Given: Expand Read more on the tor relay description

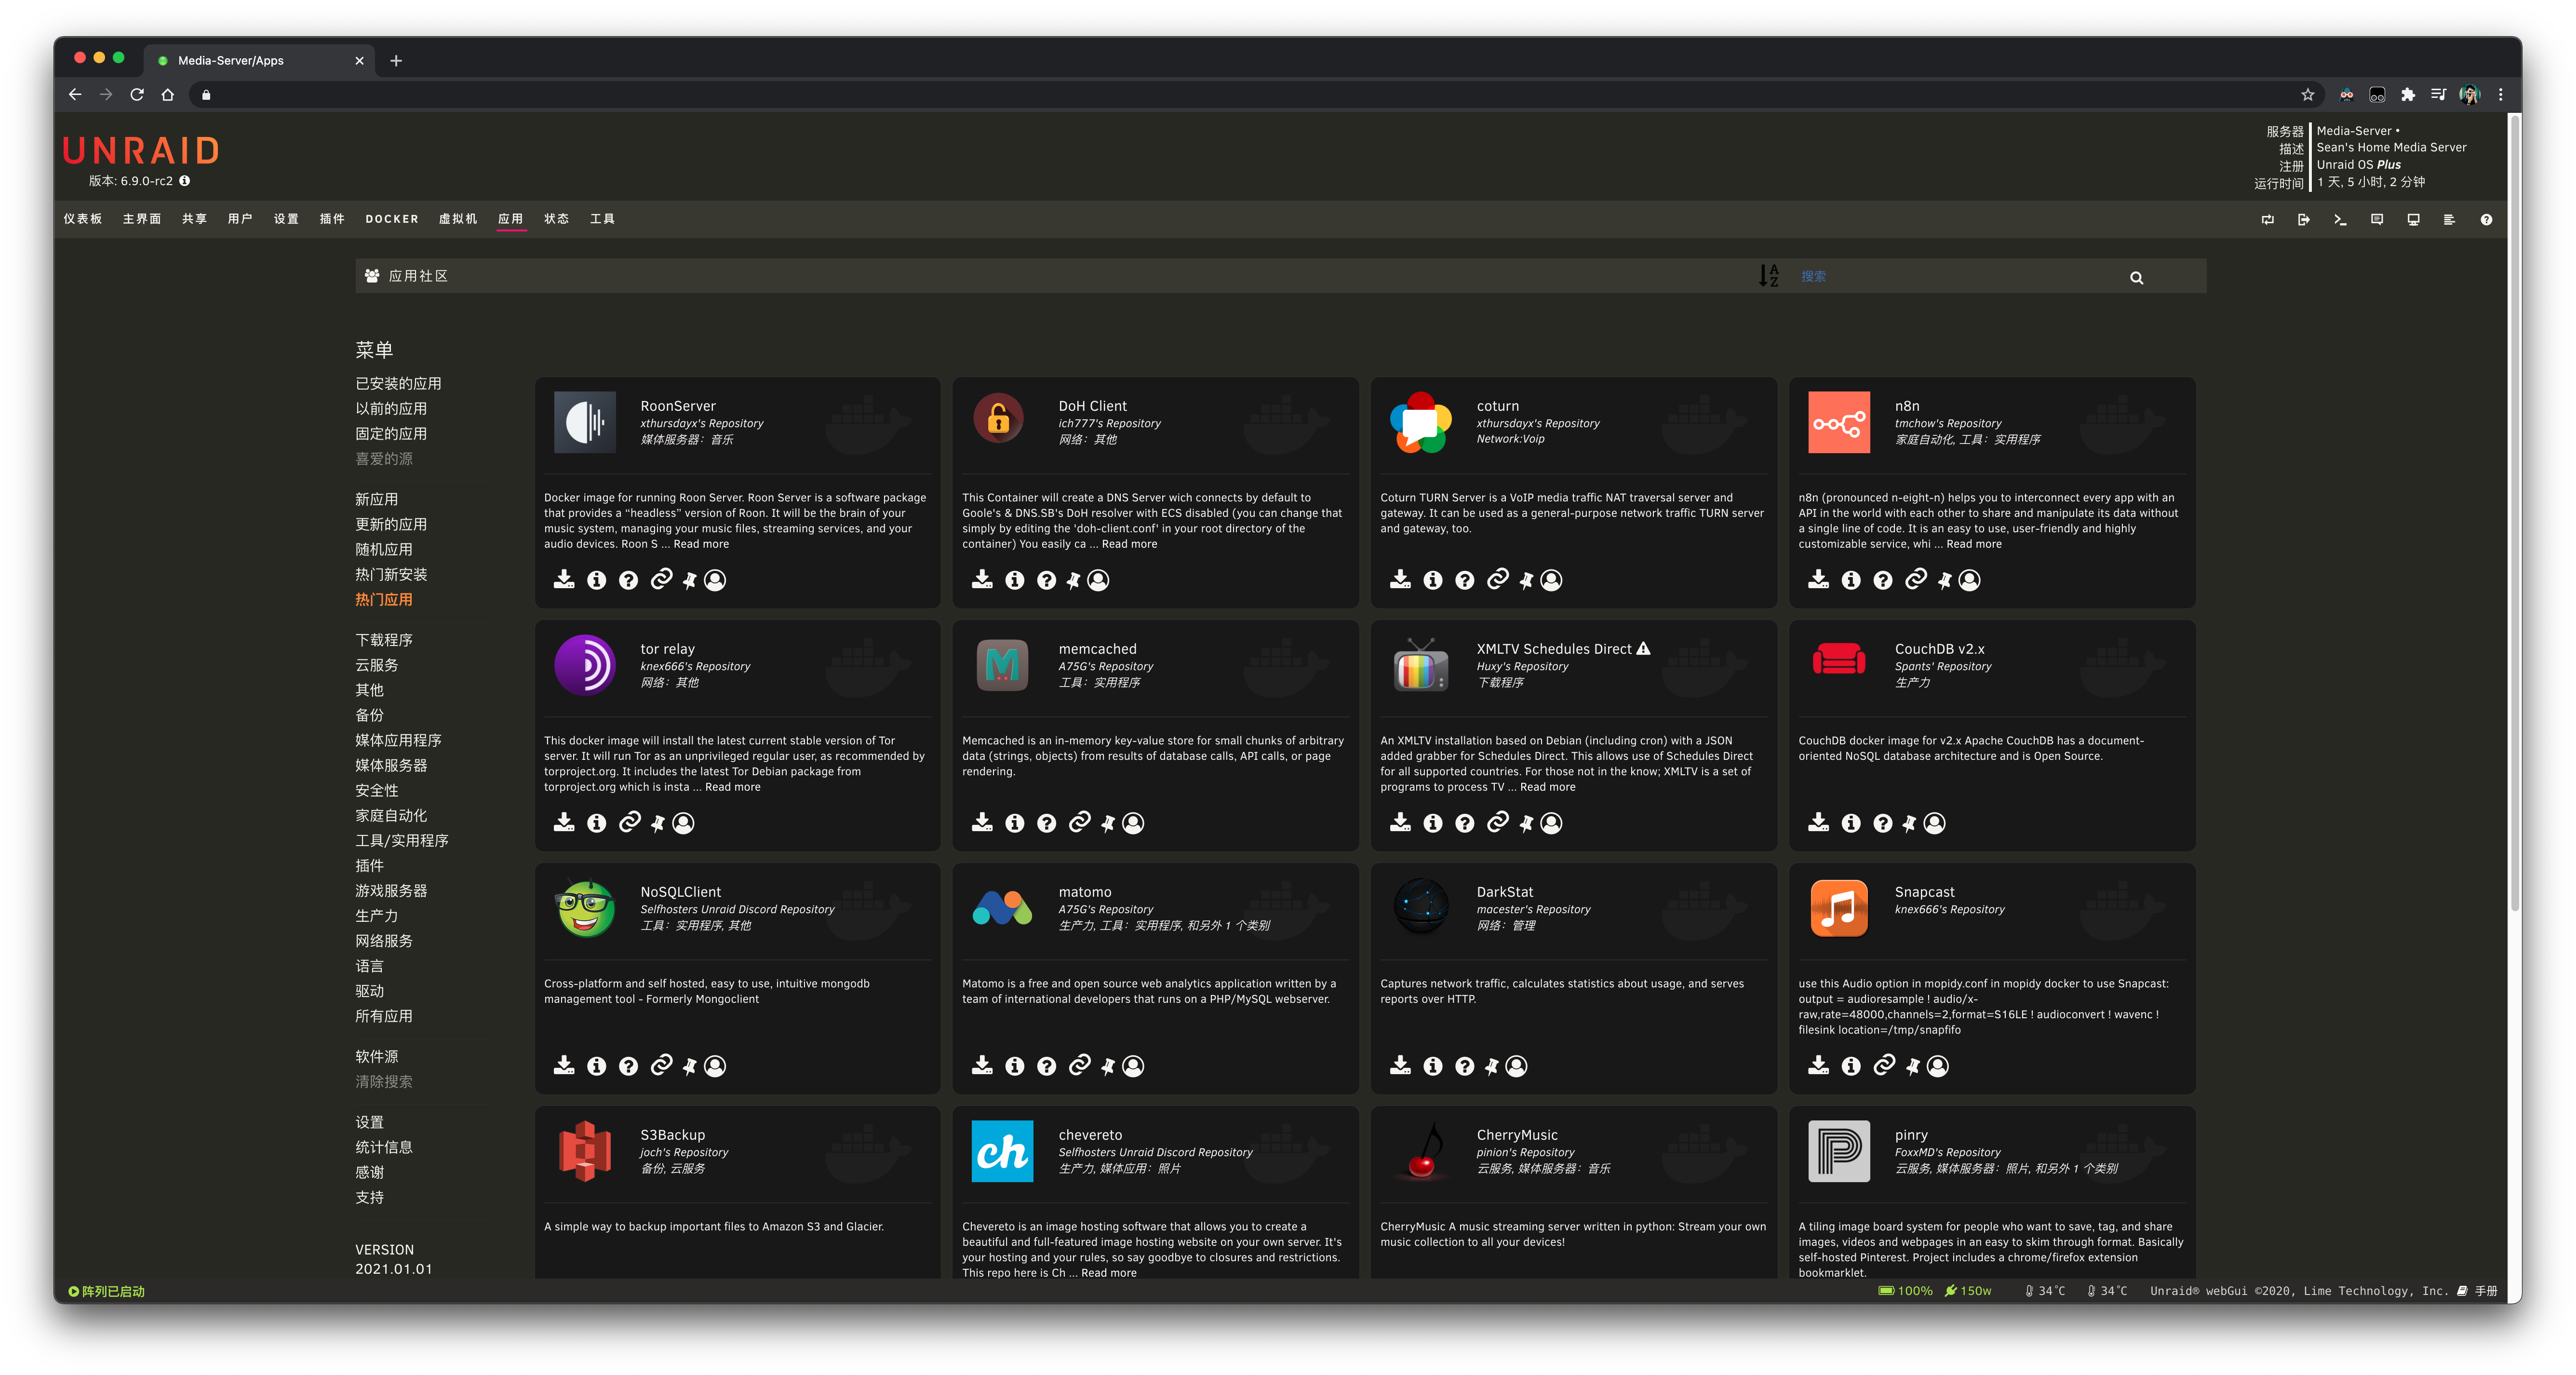Looking at the screenshot, I should click(732, 787).
